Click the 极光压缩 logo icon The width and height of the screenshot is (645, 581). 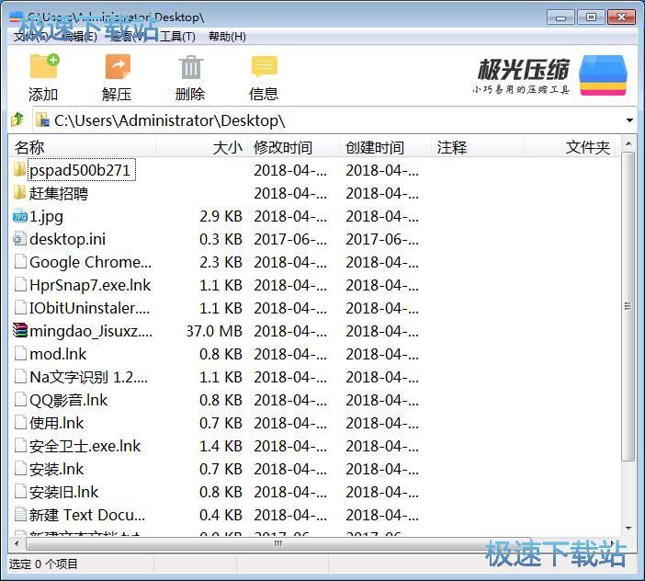(603, 75)
